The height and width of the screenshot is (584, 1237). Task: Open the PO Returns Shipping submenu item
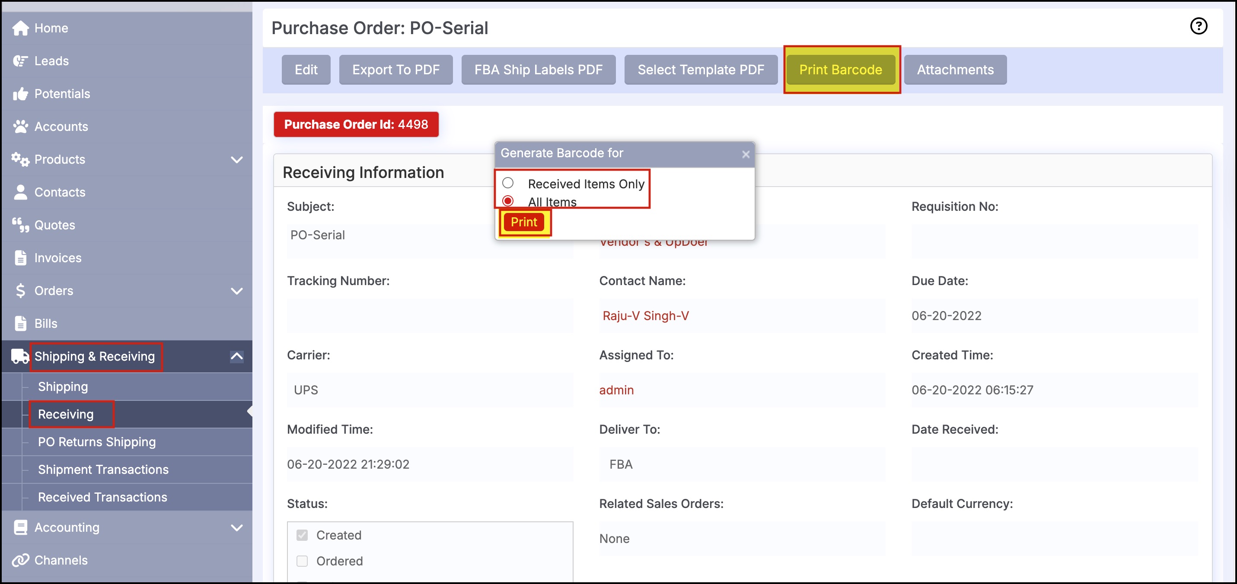tap(96, 442)
